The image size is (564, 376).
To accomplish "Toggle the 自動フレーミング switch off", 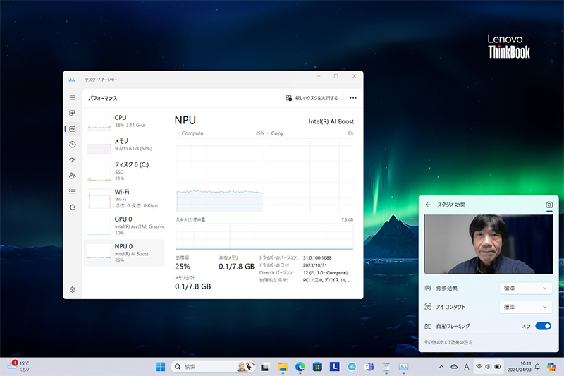I will pos(542,326).
